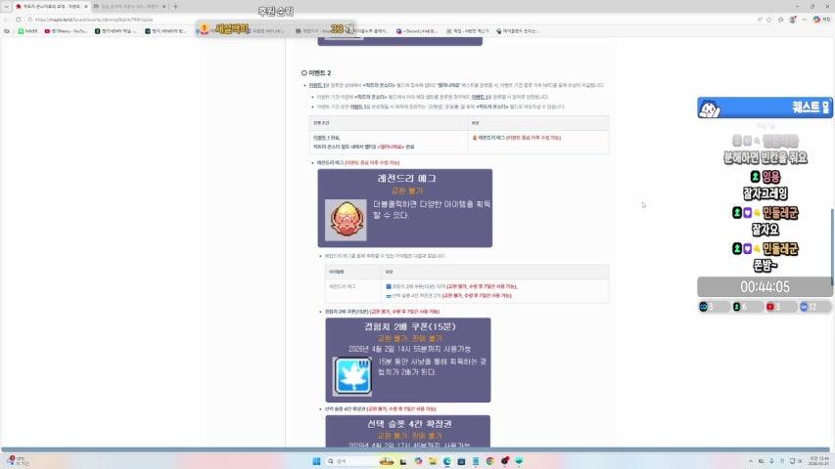Open the browser extensions icon
Image resolution: width=835 pixels, height=469 pixels.
781,20
